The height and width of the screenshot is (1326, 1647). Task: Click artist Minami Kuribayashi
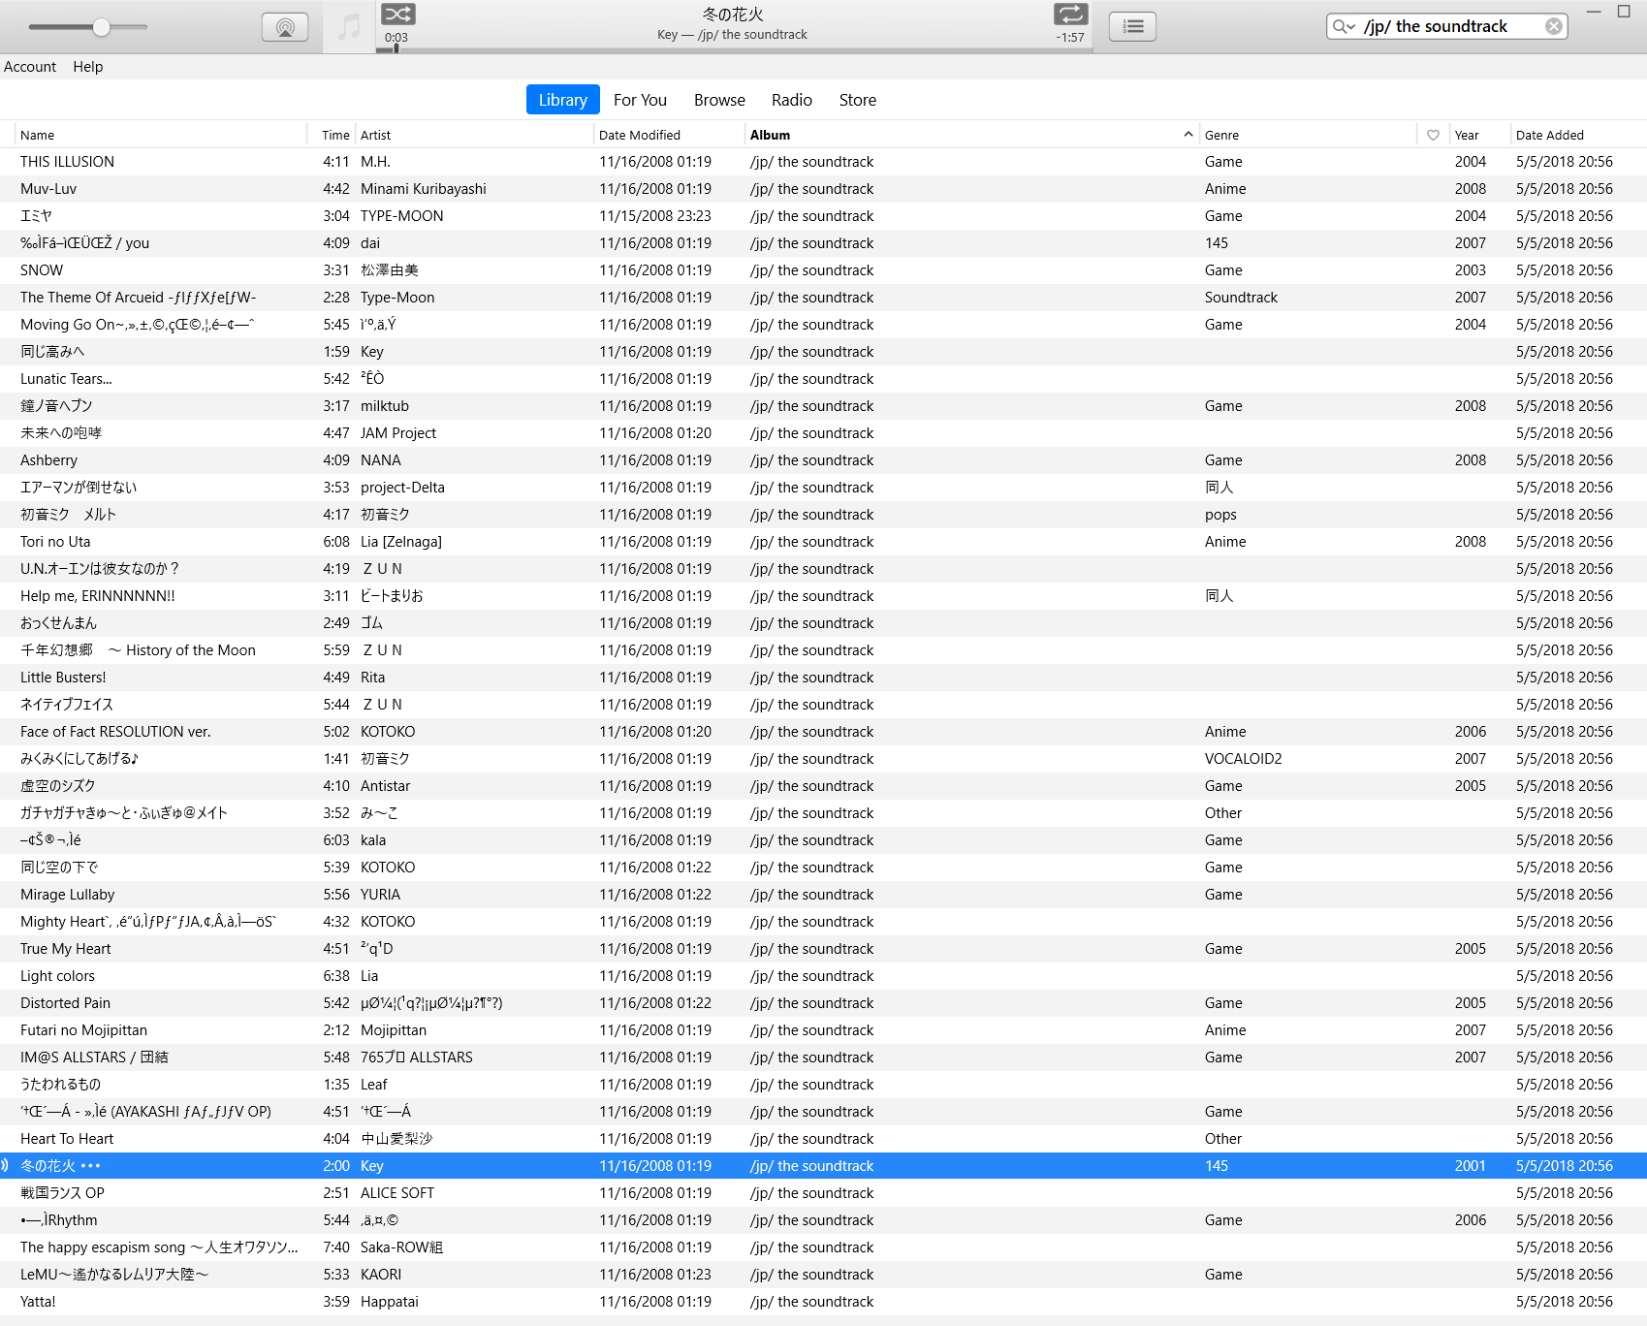[x=424, y=189]
